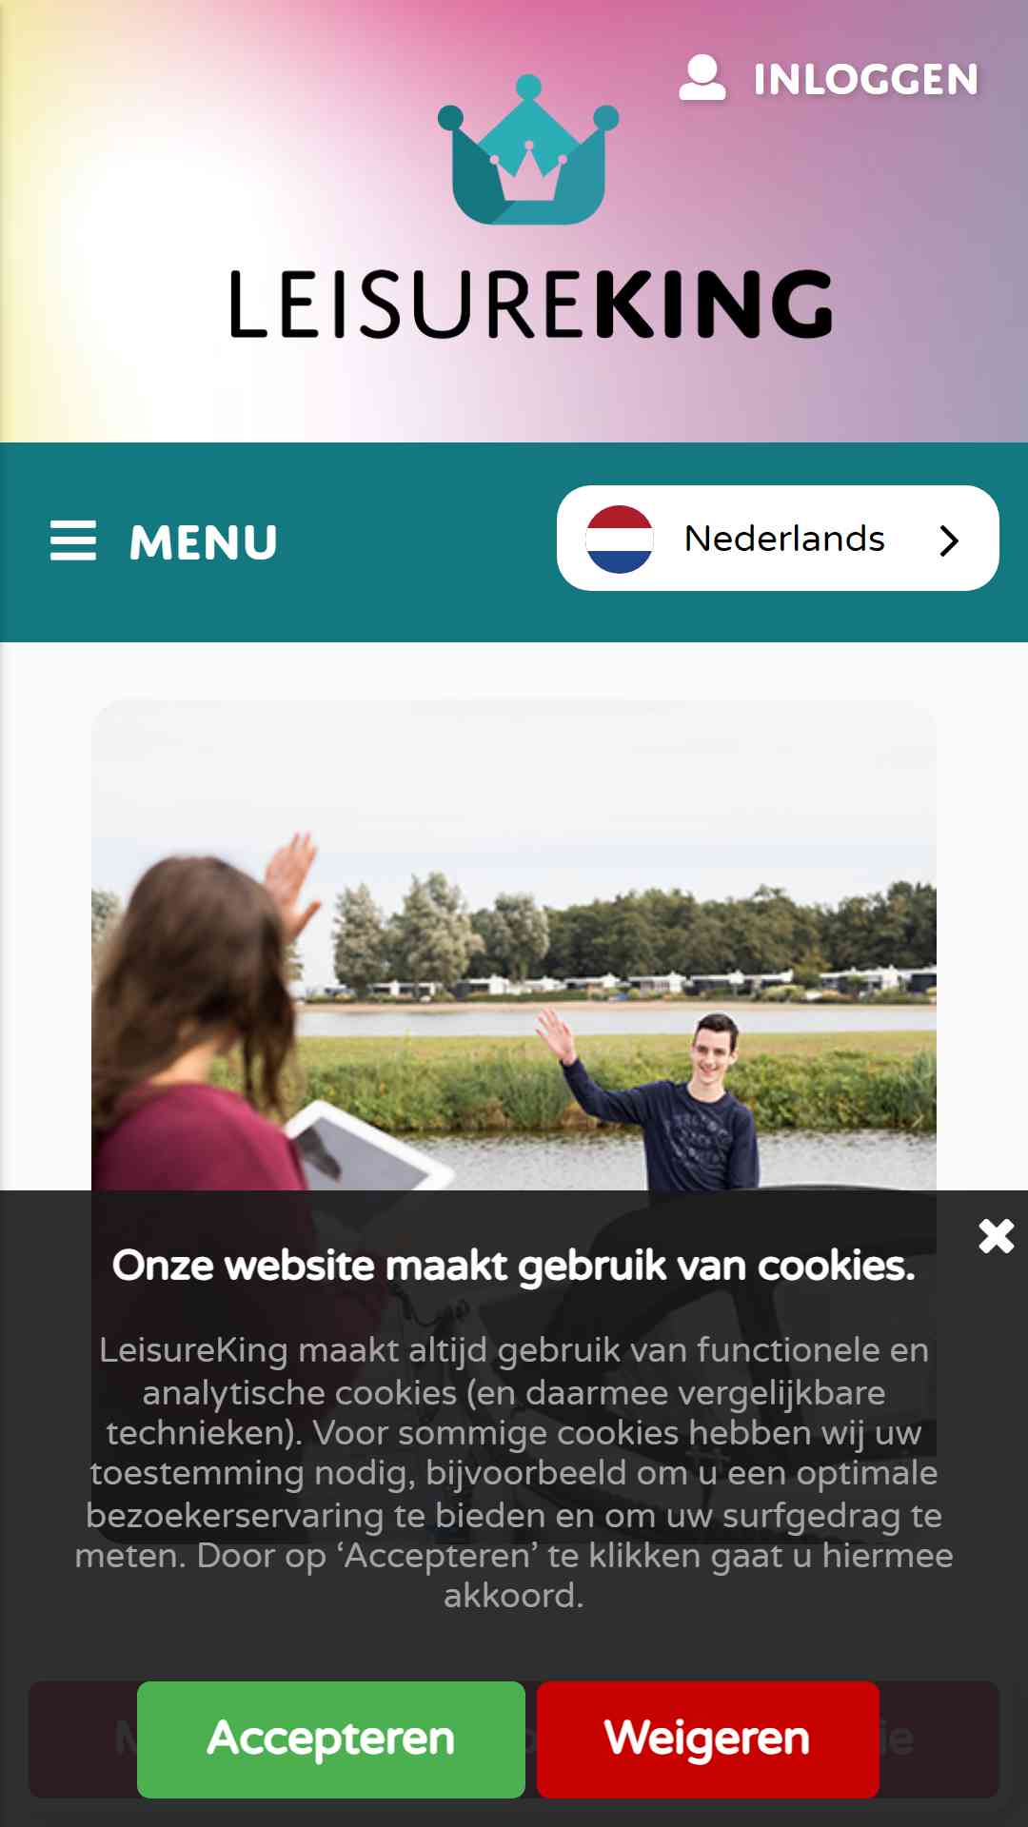Click the user profile icon beside Inloggen
The height and width of the screenshot is (1827, 1028).
[x=702, y=78]
